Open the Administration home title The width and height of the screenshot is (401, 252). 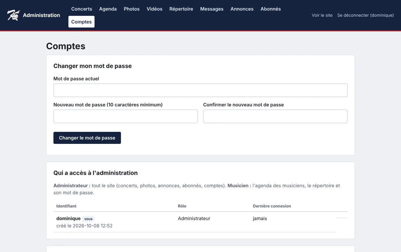(41, 15)
